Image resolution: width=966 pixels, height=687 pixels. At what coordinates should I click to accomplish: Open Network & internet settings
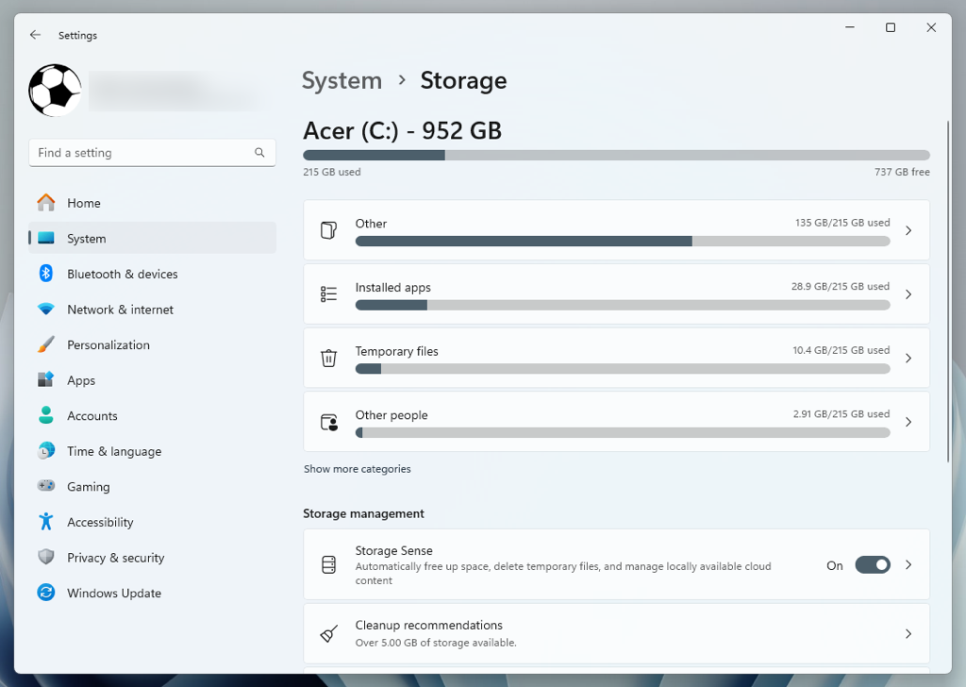pyautogui.click(x=152, y=310)
